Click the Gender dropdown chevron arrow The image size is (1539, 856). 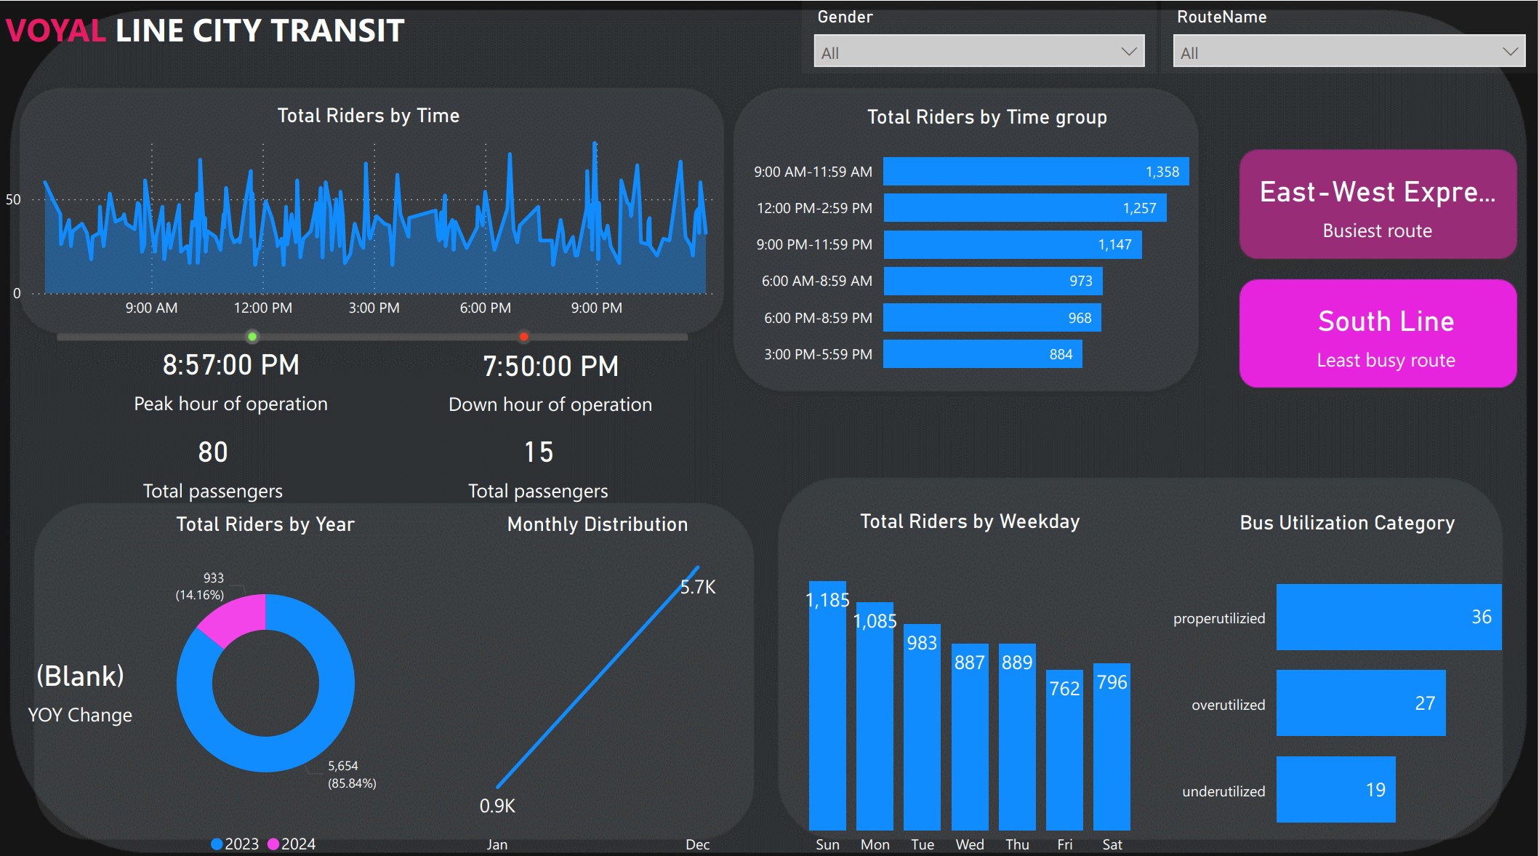click(x=1128, y=52)
